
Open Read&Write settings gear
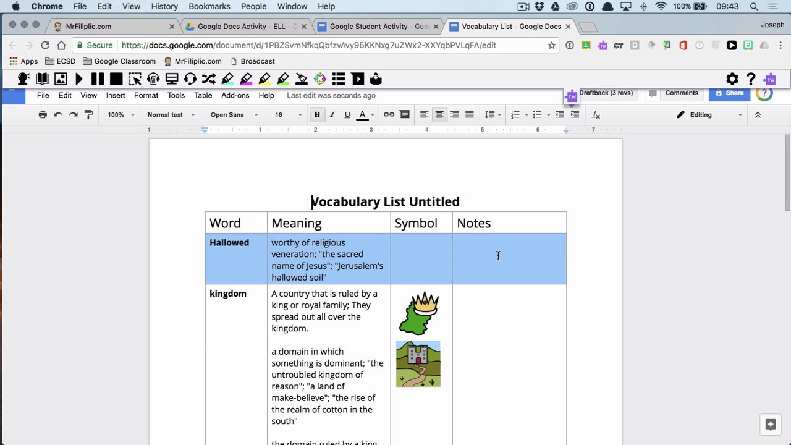732,79
